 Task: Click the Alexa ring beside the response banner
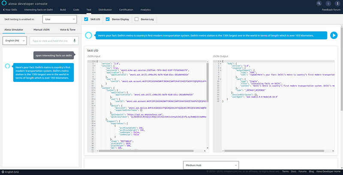(x=88, y=35)
